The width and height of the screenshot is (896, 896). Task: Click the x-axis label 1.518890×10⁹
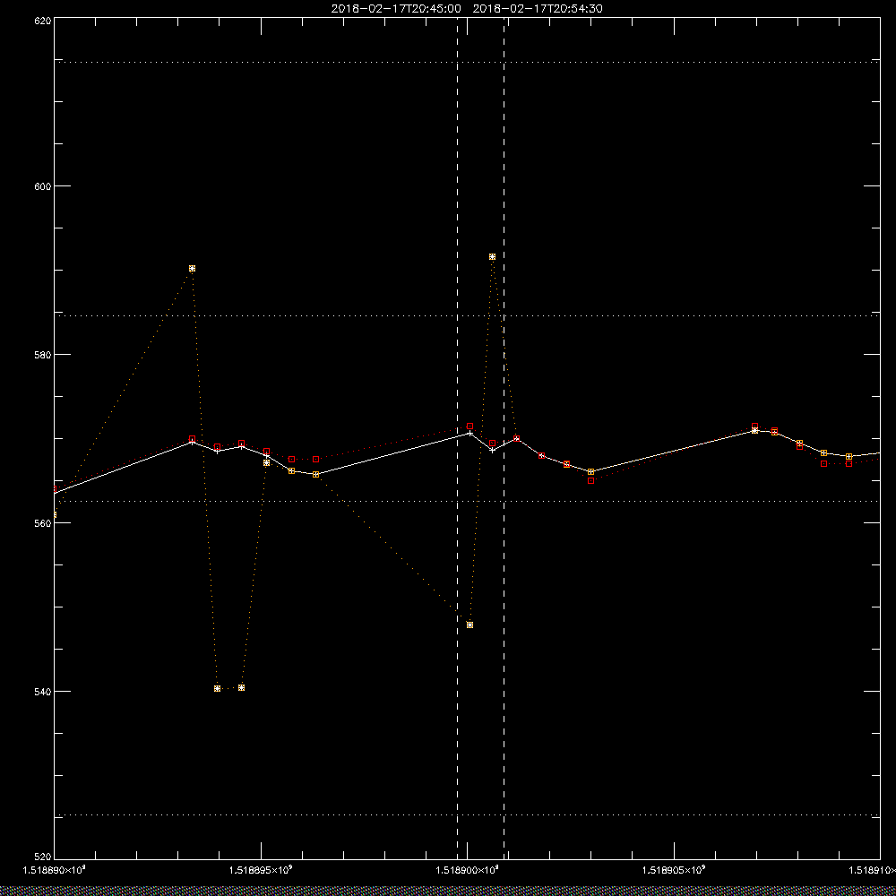point(53,870)
